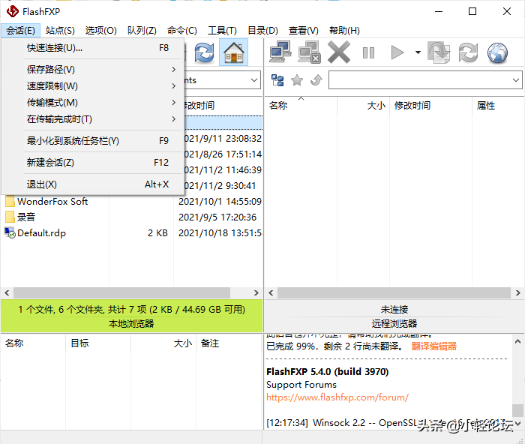Open the 站点(S) menu

pos(60,31)
